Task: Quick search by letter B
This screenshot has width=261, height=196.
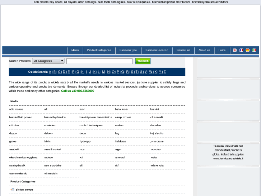Action: [55, 72]
